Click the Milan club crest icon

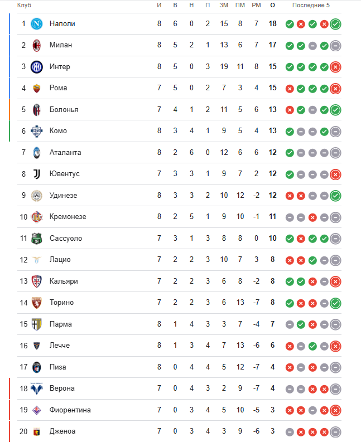pos(37,45)
